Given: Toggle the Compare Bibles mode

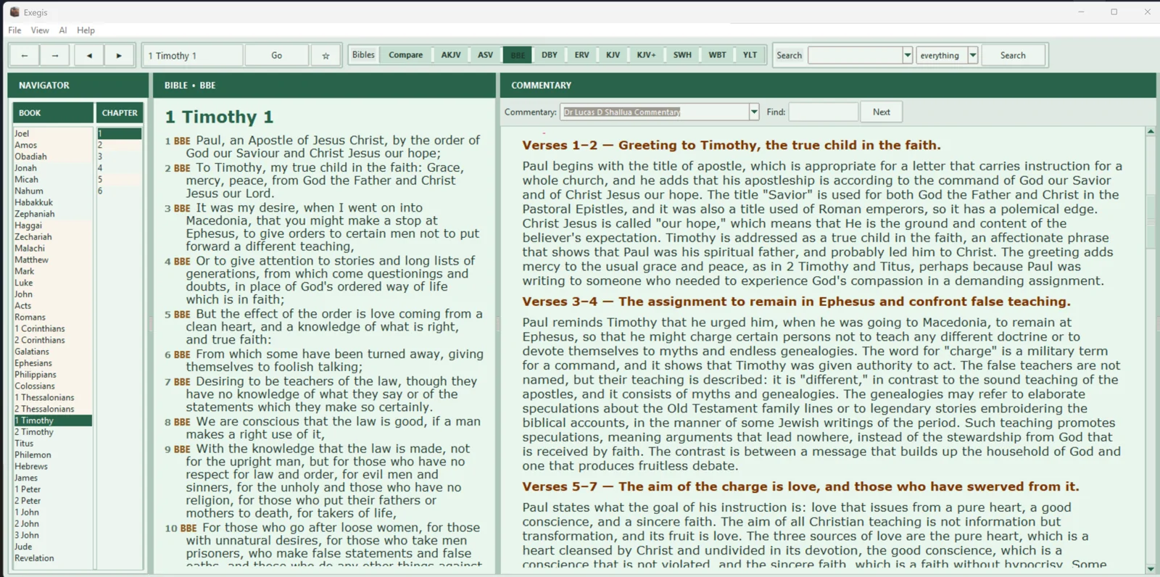Looking at the screenshot, I should coord(405,55).
